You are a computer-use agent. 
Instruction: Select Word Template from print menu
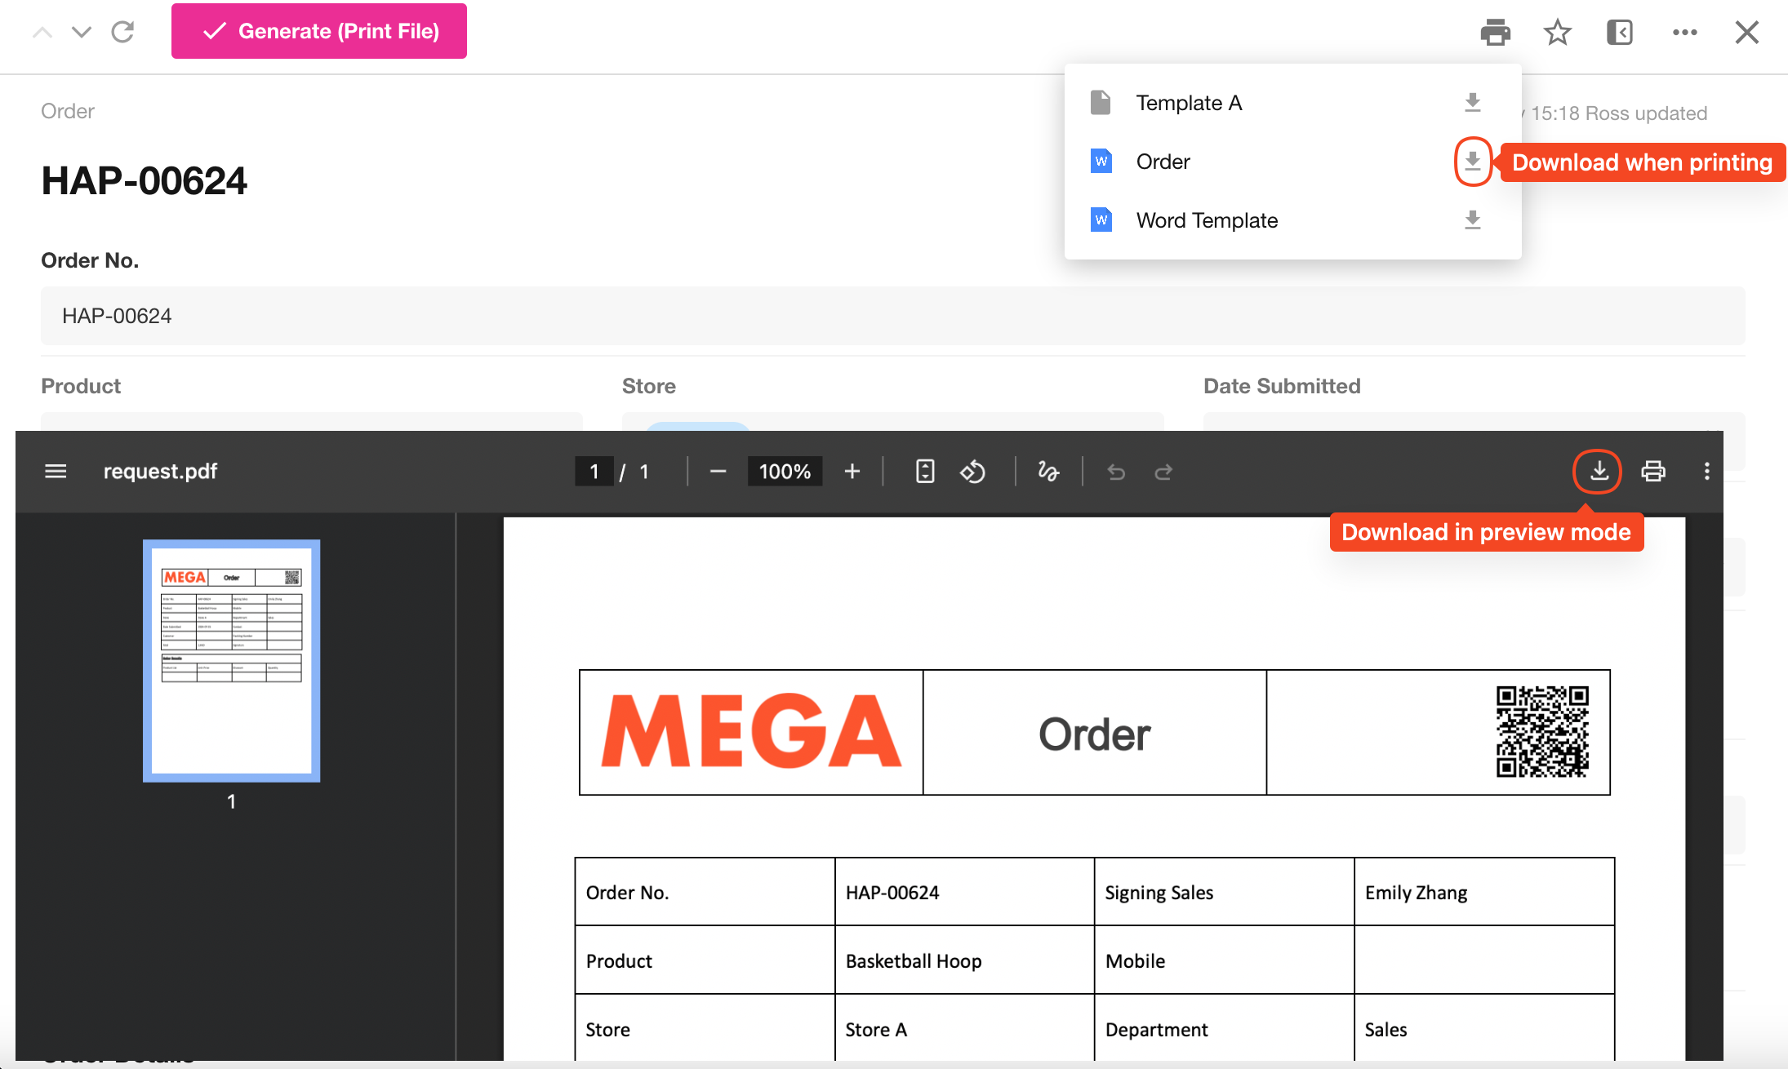coord(1207,220)
